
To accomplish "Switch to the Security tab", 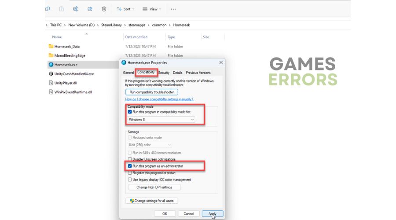I will [x=164, y=73].
